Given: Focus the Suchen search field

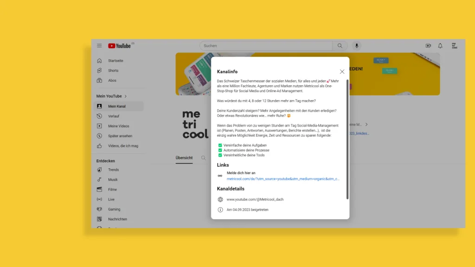Looking at the screenshot, I should point(266,46).
